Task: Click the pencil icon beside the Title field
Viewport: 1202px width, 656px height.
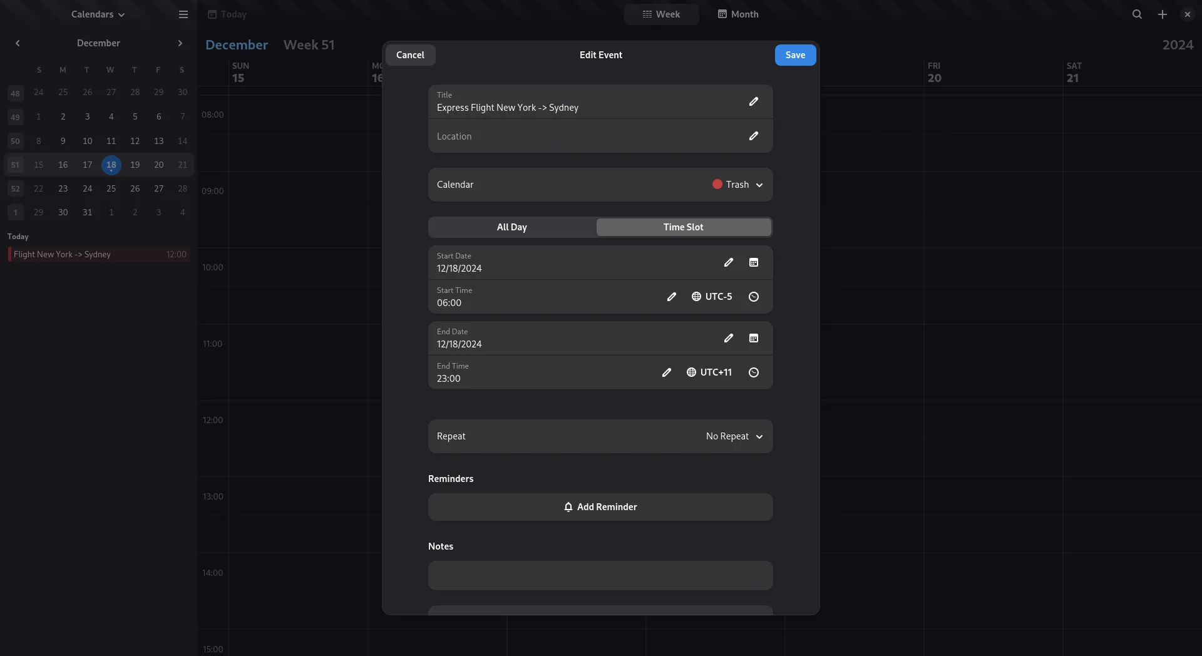Action: click(753, 101)
